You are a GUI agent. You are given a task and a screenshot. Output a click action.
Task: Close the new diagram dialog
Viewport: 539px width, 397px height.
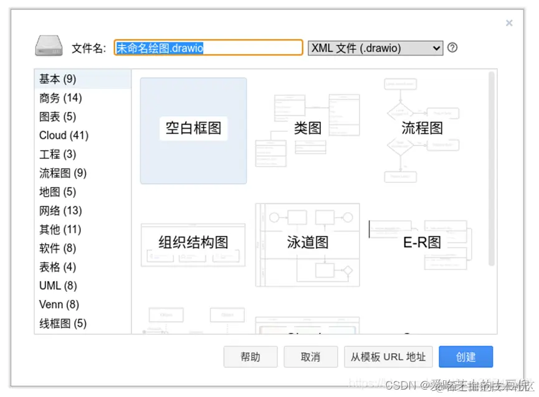509,23
